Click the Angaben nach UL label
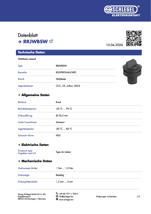 click(x=27, y=154)
